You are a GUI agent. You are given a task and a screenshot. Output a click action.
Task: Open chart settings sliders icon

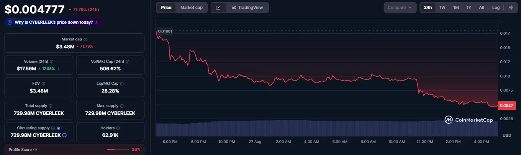click(511, 8)
